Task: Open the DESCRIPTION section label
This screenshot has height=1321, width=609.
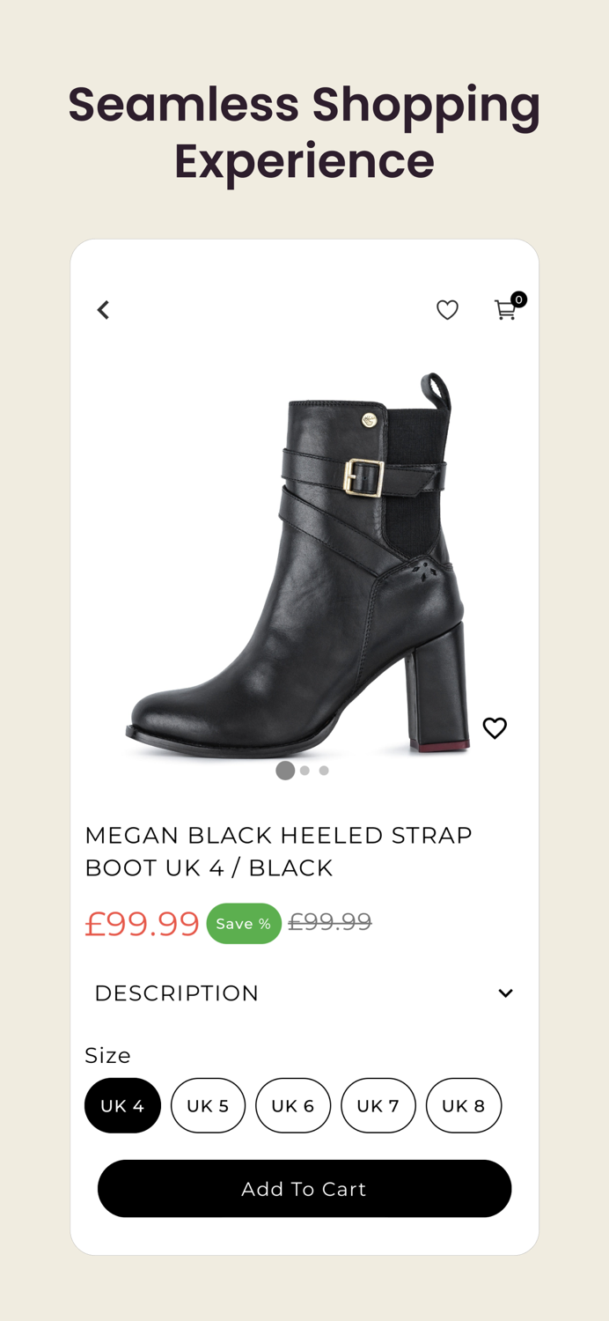Action: click(x=177, y=993)
